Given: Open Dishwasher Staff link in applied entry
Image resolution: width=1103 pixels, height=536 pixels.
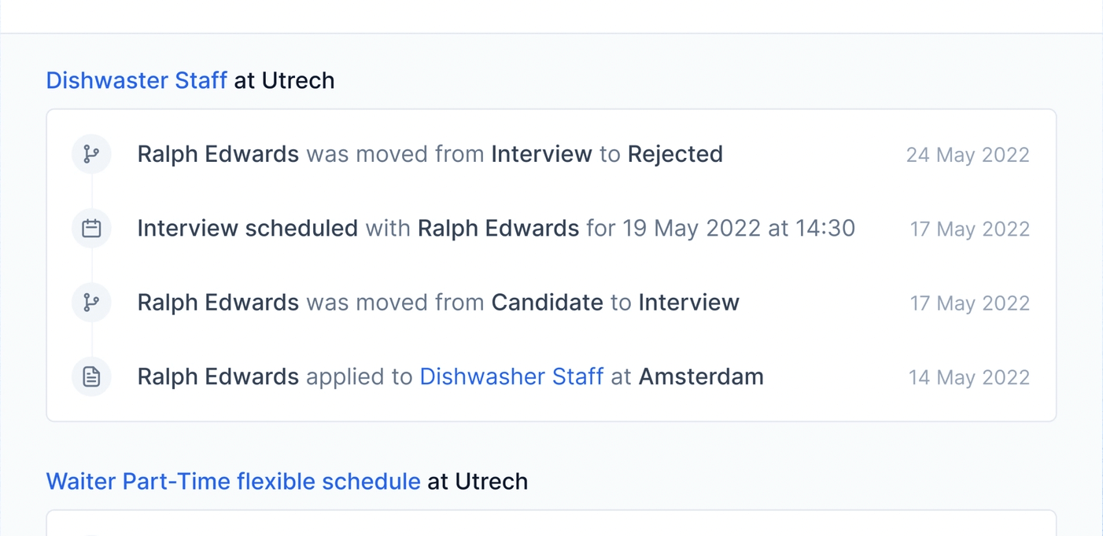Looking at the screenshot, I should coord(511,376).
